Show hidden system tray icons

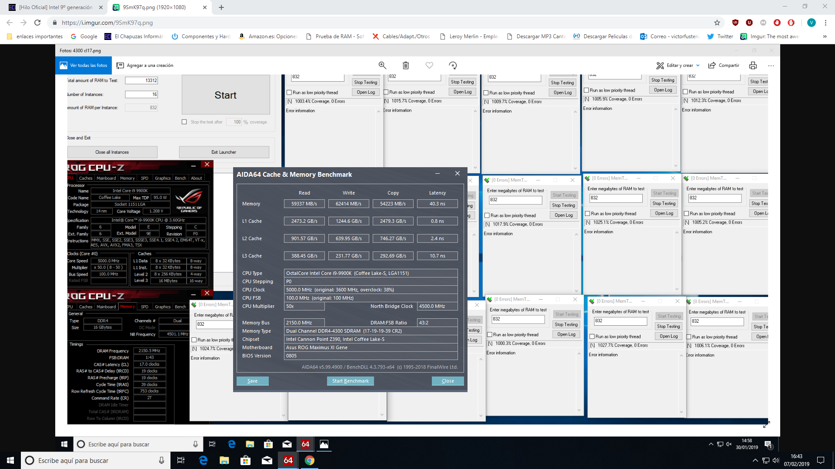coord(755,460)
